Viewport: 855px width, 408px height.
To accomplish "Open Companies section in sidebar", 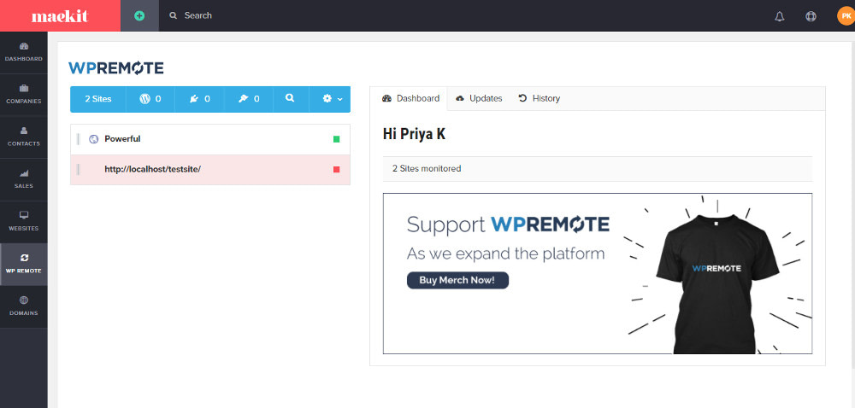I will click(x=23, y=95).
